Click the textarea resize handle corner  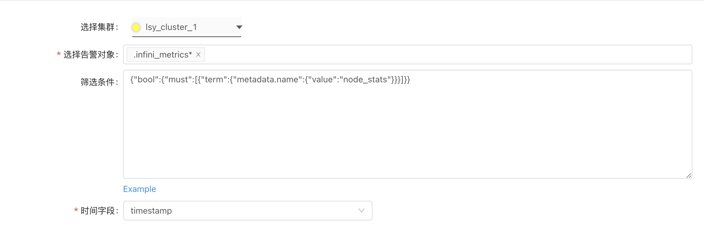689,175
